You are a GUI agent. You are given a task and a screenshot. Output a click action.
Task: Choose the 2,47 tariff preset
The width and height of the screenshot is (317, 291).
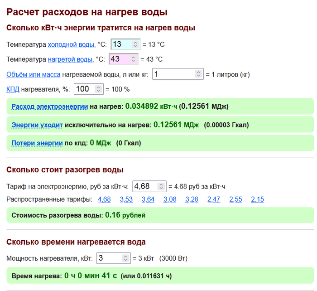coord(214,199)
